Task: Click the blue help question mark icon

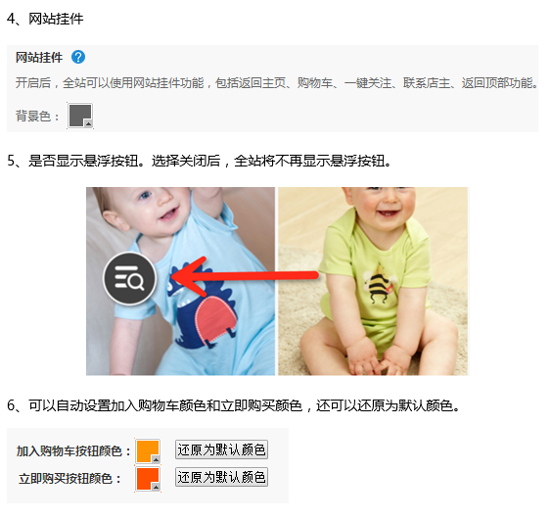Action: point(78,57)
